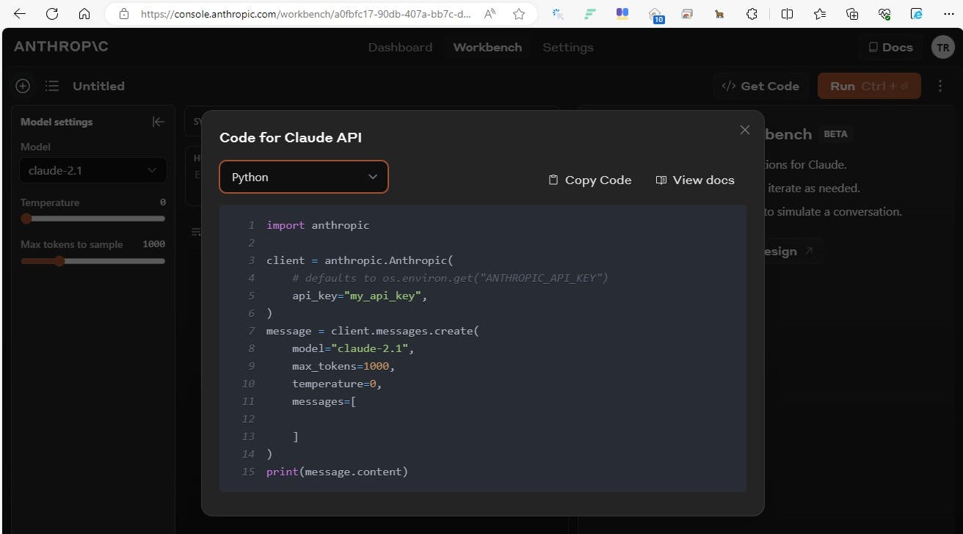Close the Code for Claude API dialog
Viewport: 963px width, 534px height.
coord(745,130)
